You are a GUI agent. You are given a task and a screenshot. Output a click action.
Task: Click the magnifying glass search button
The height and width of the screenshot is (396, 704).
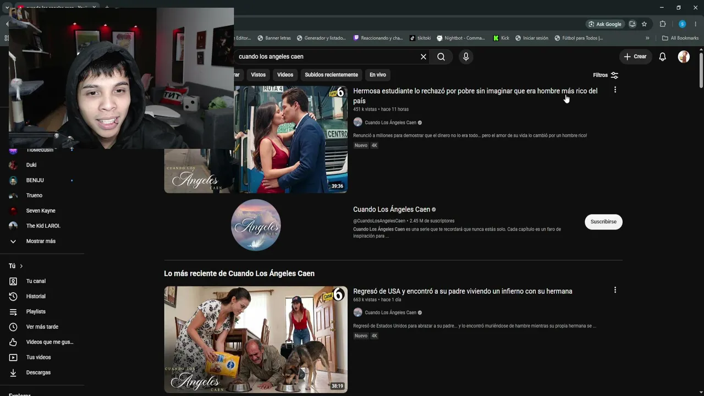tap(441, 57)
